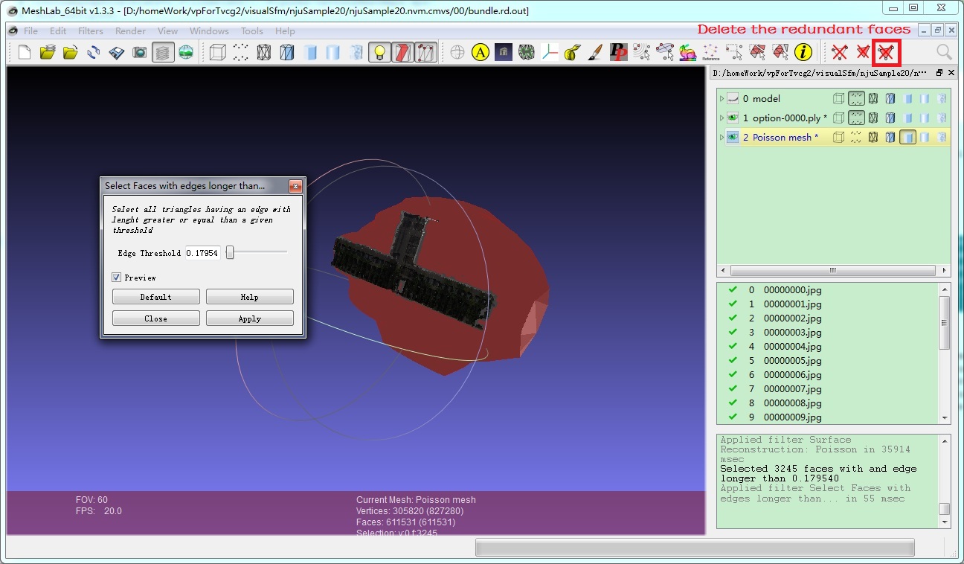Click the Delete selected faces and vertices icon
Image resolution: width=964 pixels, height=564 pixels.
[886, 52]
